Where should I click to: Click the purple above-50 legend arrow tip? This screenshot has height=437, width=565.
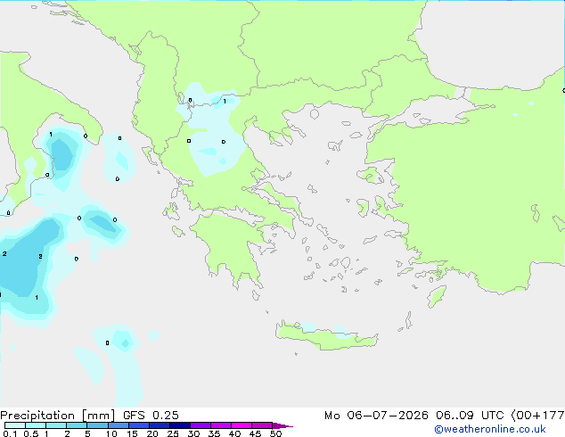(282, 425)
